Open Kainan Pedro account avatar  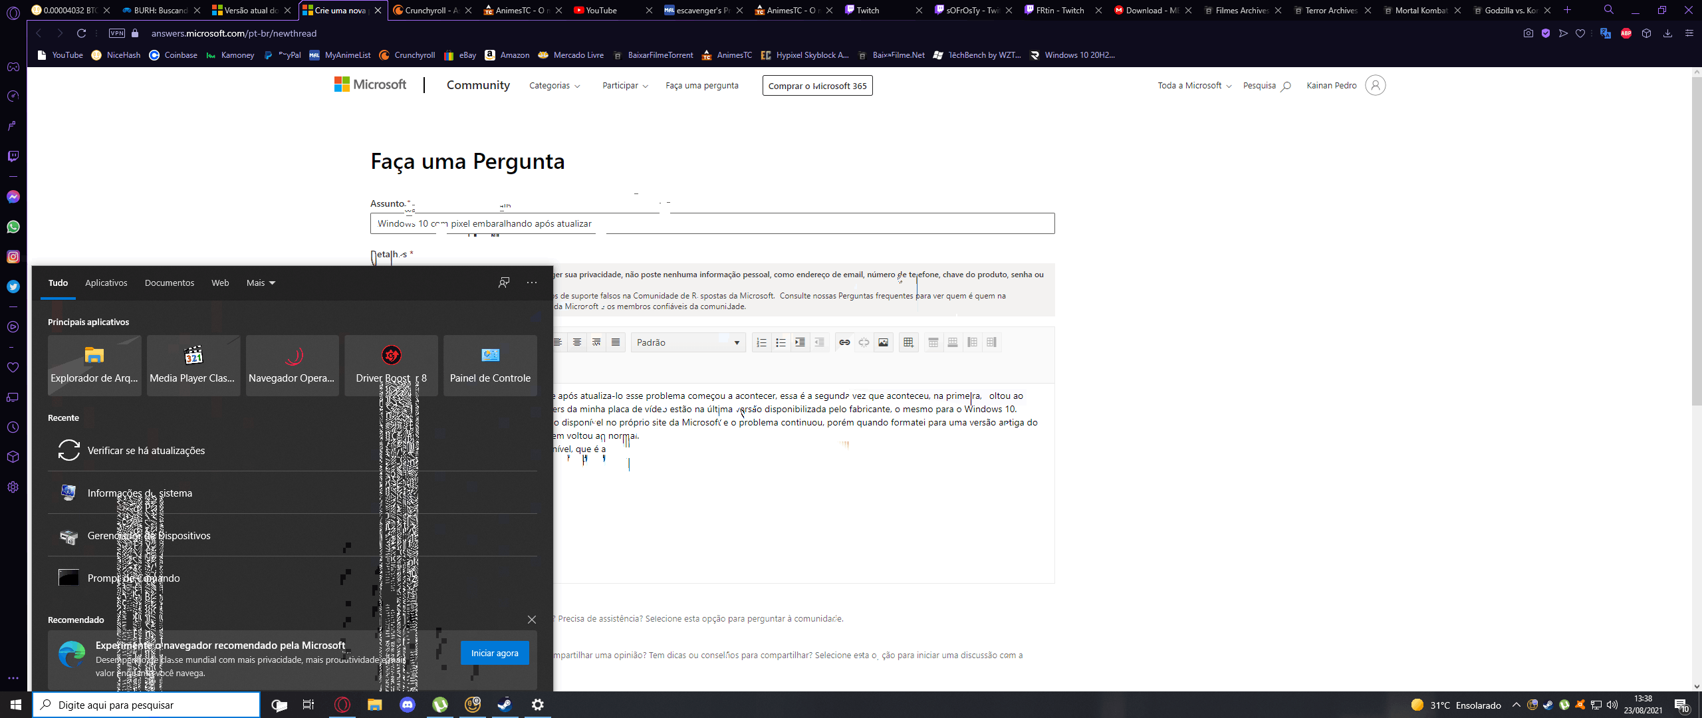click(1376, 85)
